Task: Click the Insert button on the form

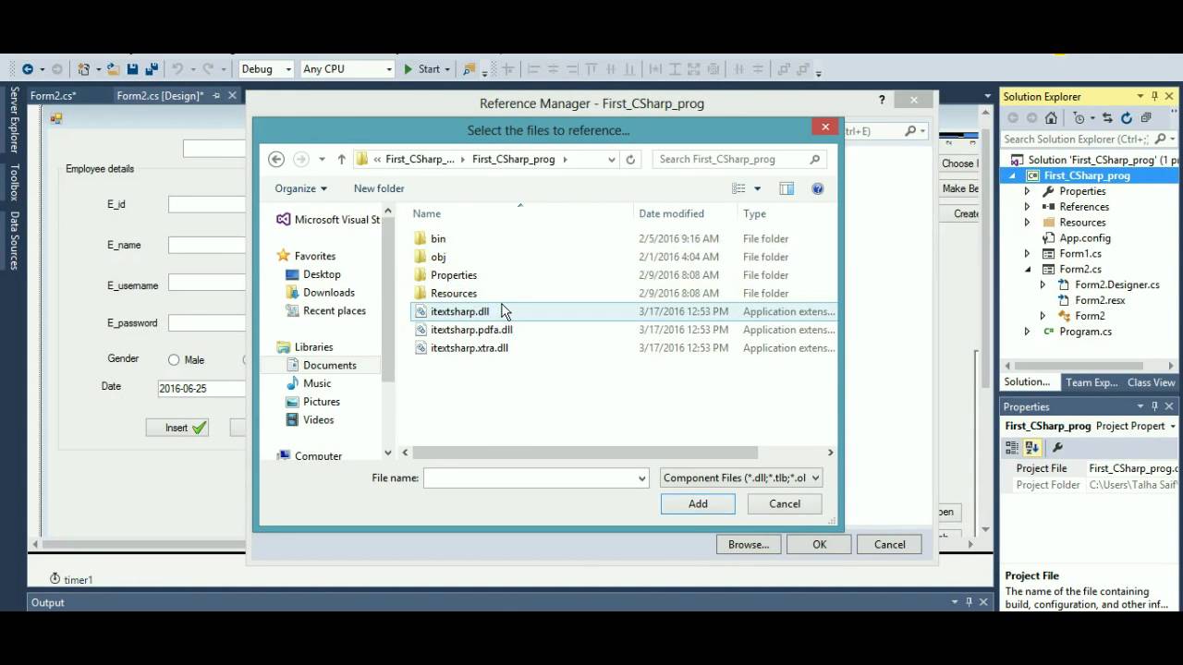Action: [x=177, y=428]
